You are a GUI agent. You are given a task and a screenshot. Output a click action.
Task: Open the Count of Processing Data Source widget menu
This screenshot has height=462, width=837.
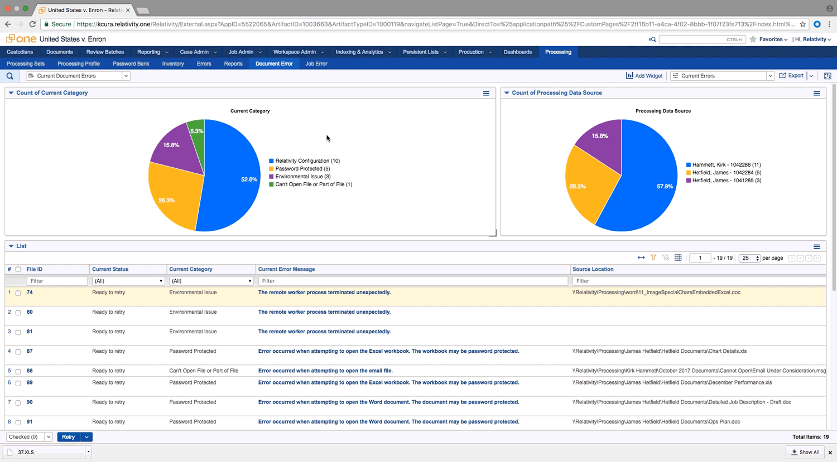coord(816,94)
